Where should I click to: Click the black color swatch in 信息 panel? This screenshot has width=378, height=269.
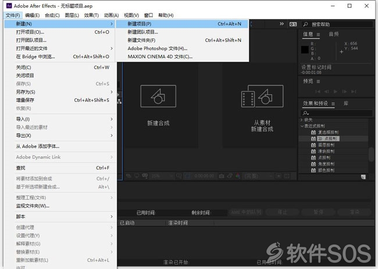[x=305, y=49]
